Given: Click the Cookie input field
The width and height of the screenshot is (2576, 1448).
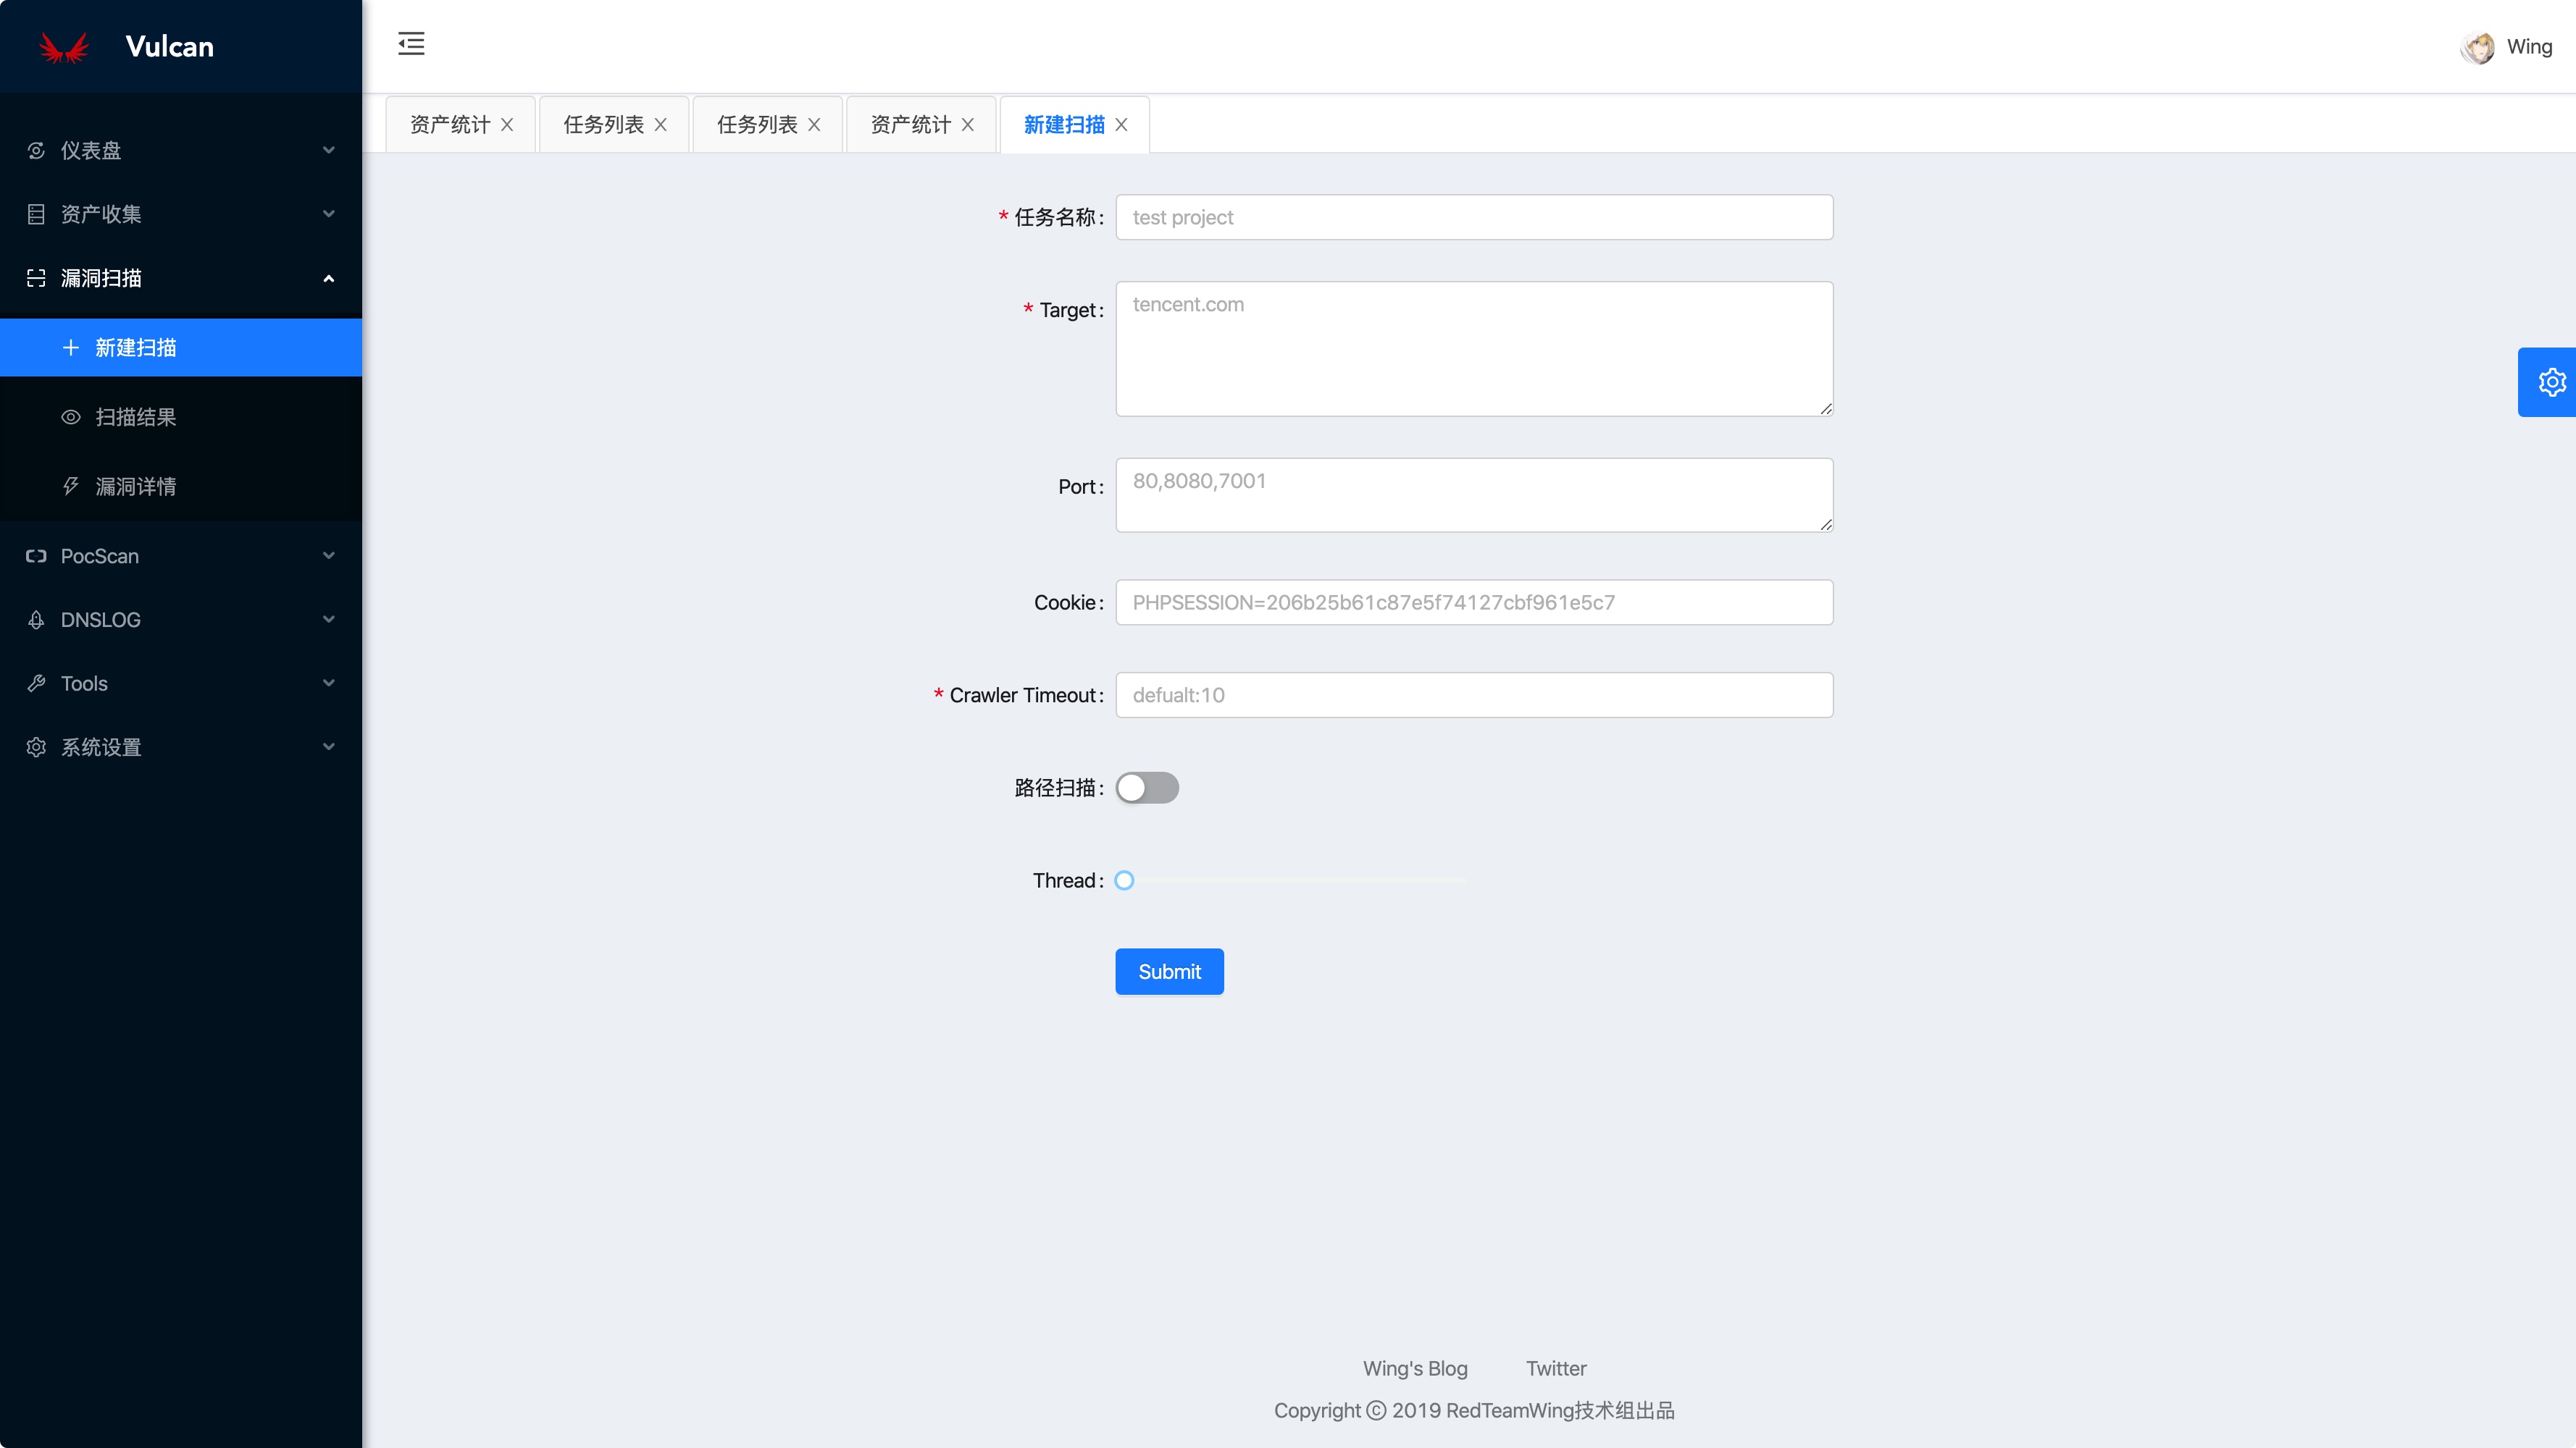Looking at the screenshot, I should tap(1474, 602).
